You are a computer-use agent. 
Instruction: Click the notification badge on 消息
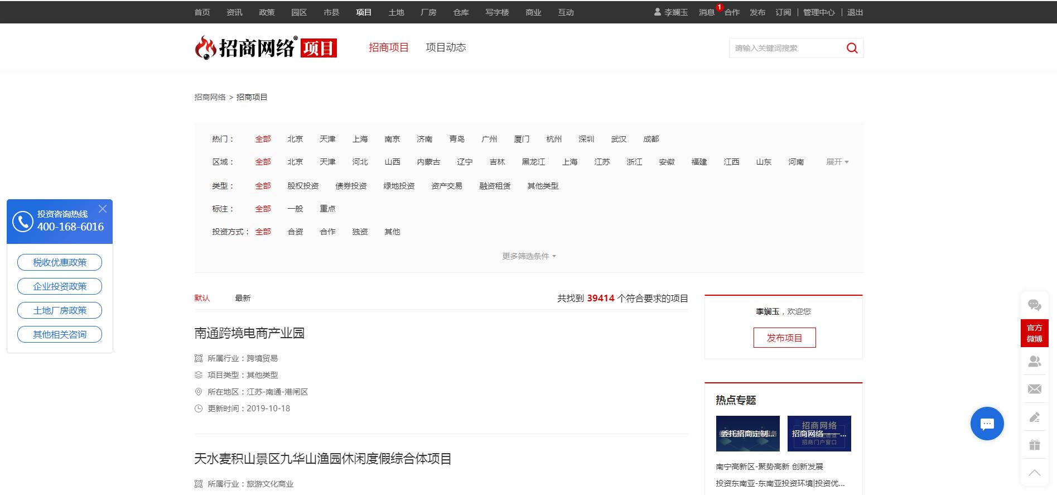[720, 7]
